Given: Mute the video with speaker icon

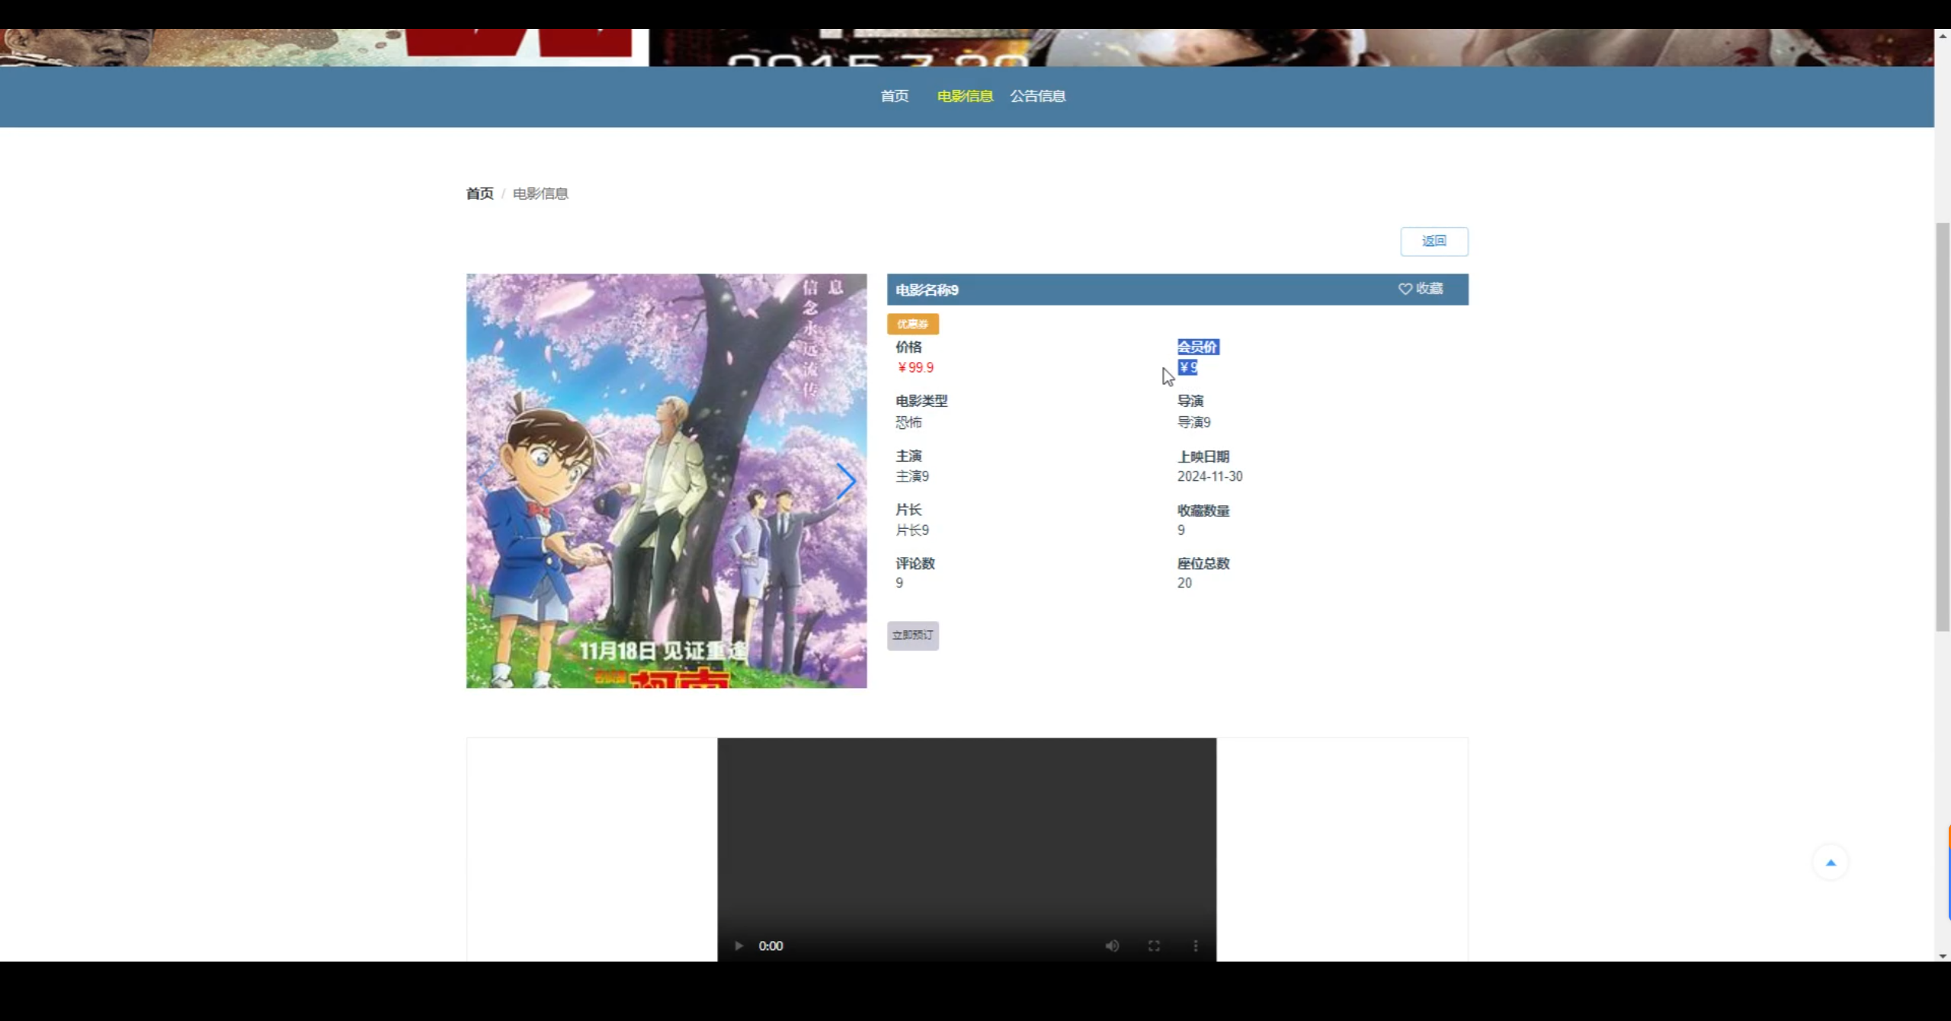Looking at the screenshot, I should (1112, 946).
